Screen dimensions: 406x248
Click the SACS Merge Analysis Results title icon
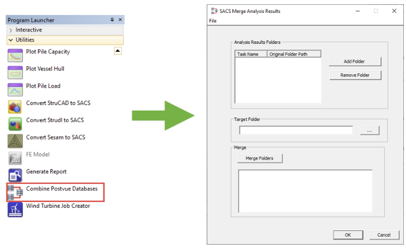click(x=214, y=11)
